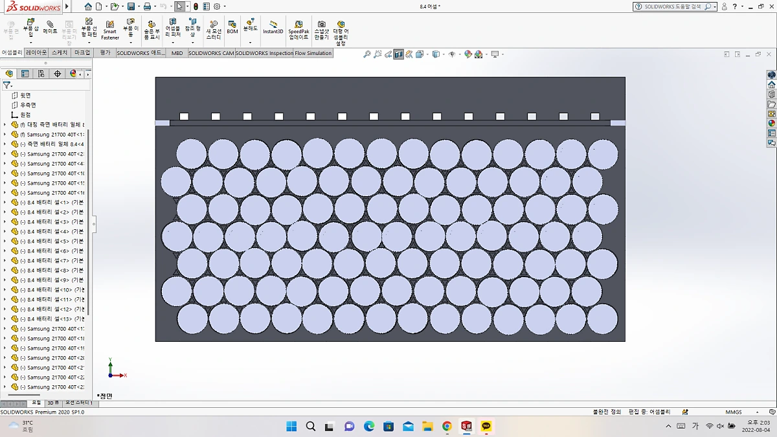Viewport: 777px width, 437px height.
Task: Select the 메이트 (Mate) tool
Action: [x=49, y=29]
